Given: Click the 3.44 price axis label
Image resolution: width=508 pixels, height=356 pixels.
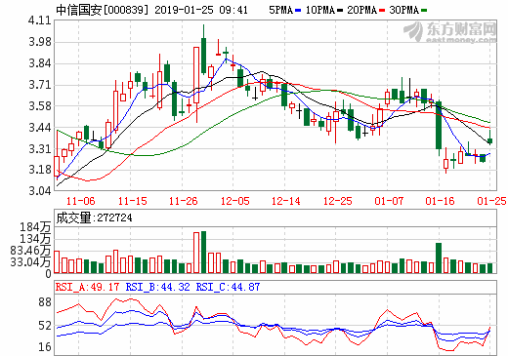Looking at the screenshot, I should tap(40, 128).
